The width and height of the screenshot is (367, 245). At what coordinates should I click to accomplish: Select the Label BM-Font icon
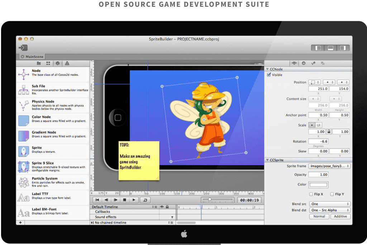tap(24, 213)
